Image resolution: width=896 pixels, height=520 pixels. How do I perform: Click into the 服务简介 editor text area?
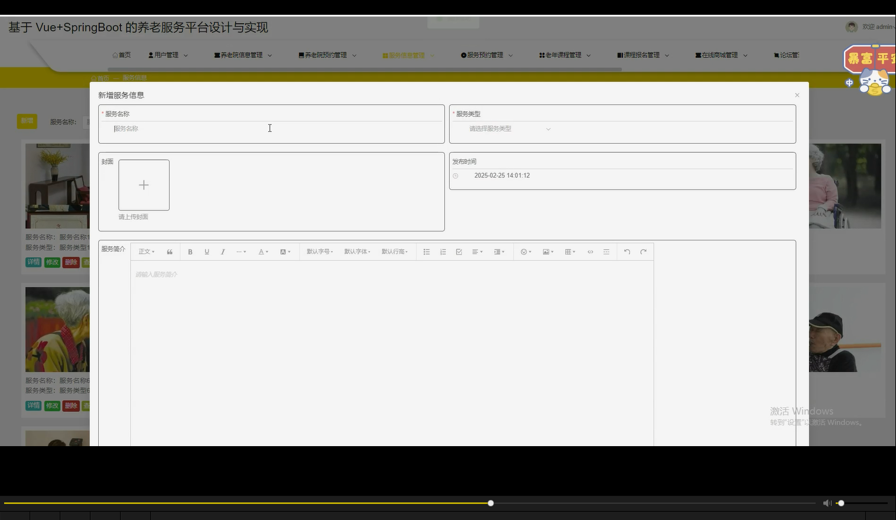pos(392,355)
